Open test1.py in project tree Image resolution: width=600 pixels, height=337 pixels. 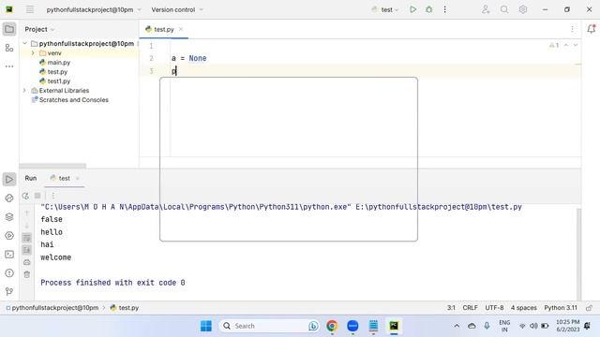[x=59, y=81]
